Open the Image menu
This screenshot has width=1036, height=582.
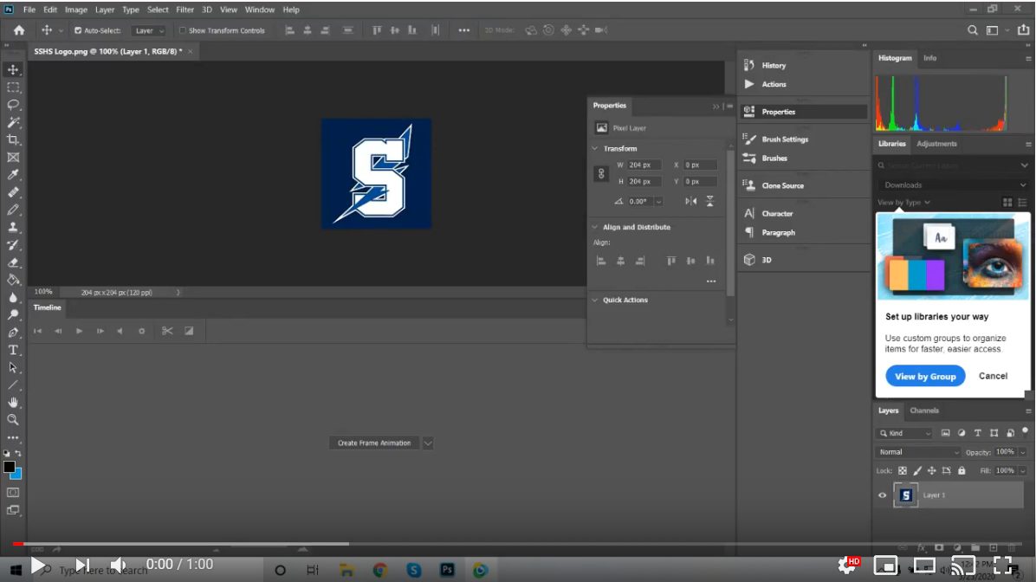[x=76, y=10]
